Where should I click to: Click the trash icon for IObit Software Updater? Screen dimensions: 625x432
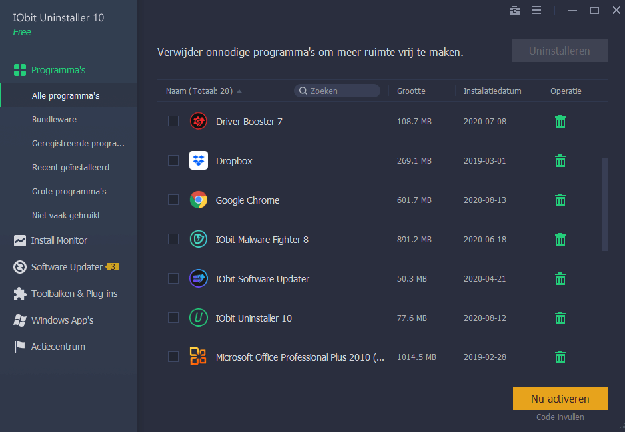tap(560, 278)
